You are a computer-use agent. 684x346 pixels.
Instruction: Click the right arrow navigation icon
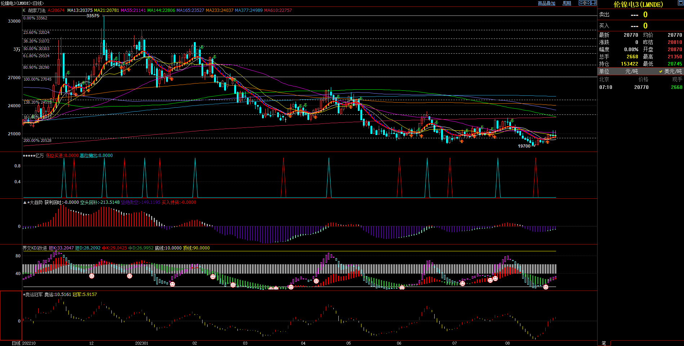[587, 3]
